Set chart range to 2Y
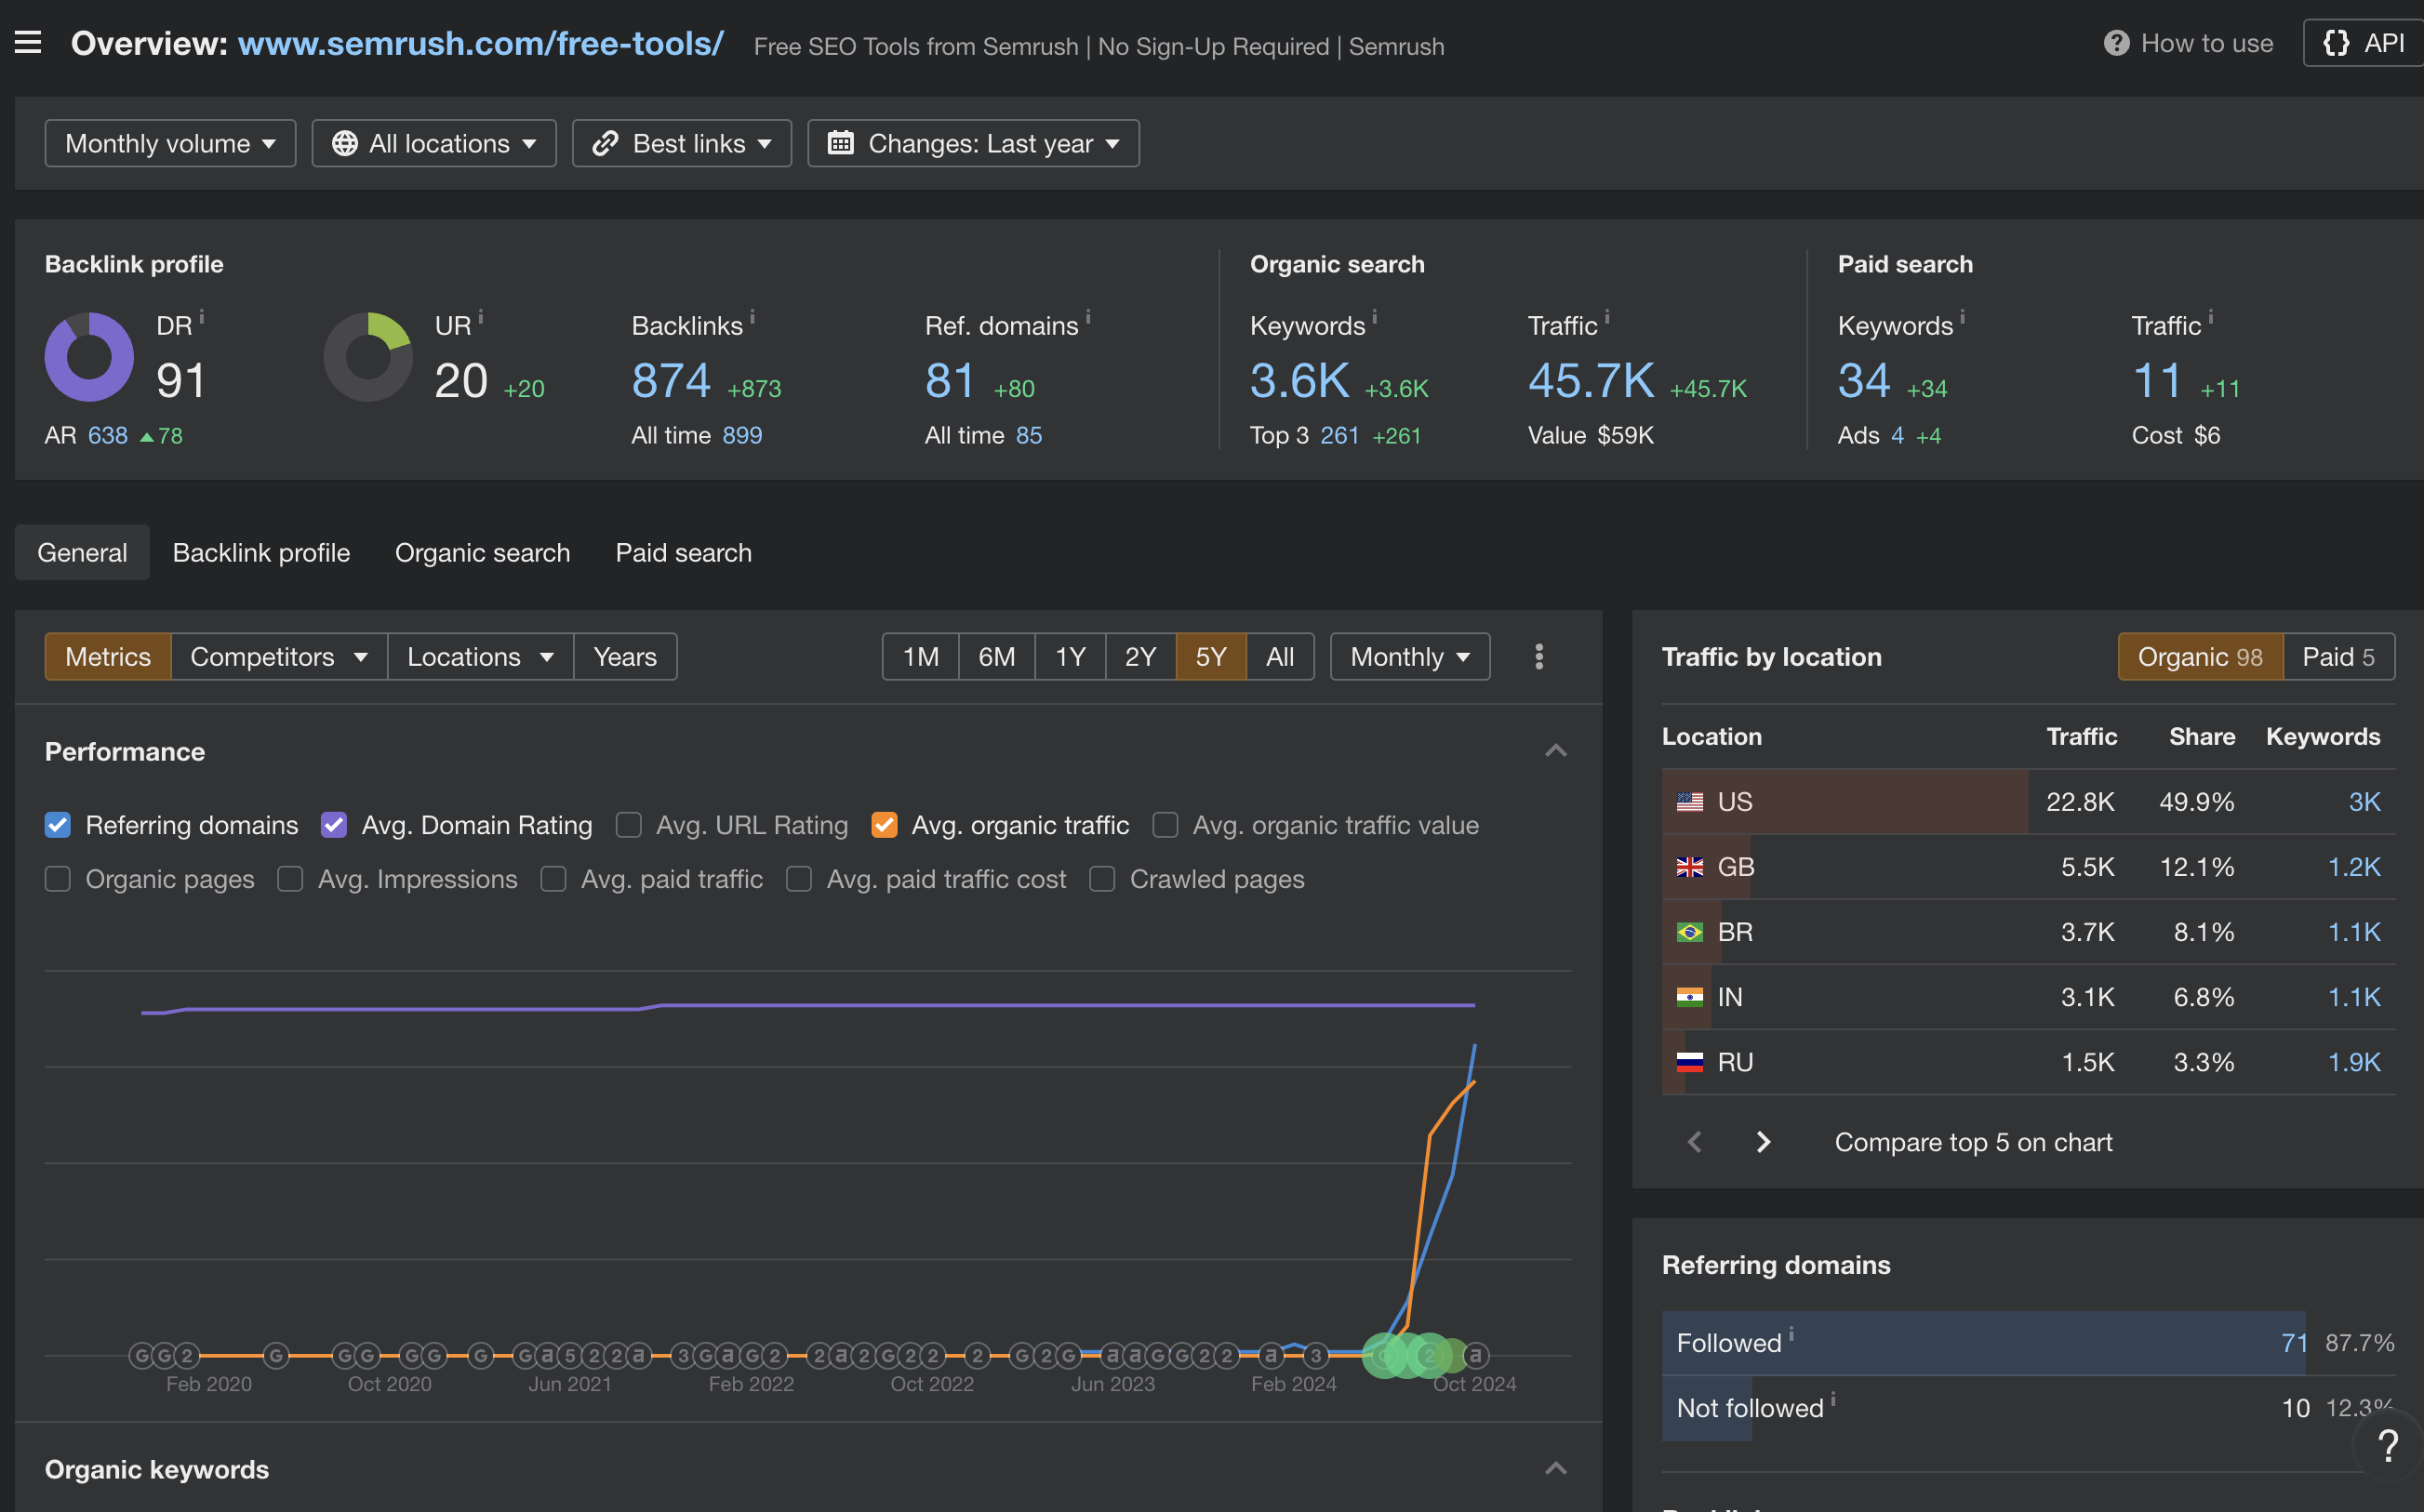 1140,657
